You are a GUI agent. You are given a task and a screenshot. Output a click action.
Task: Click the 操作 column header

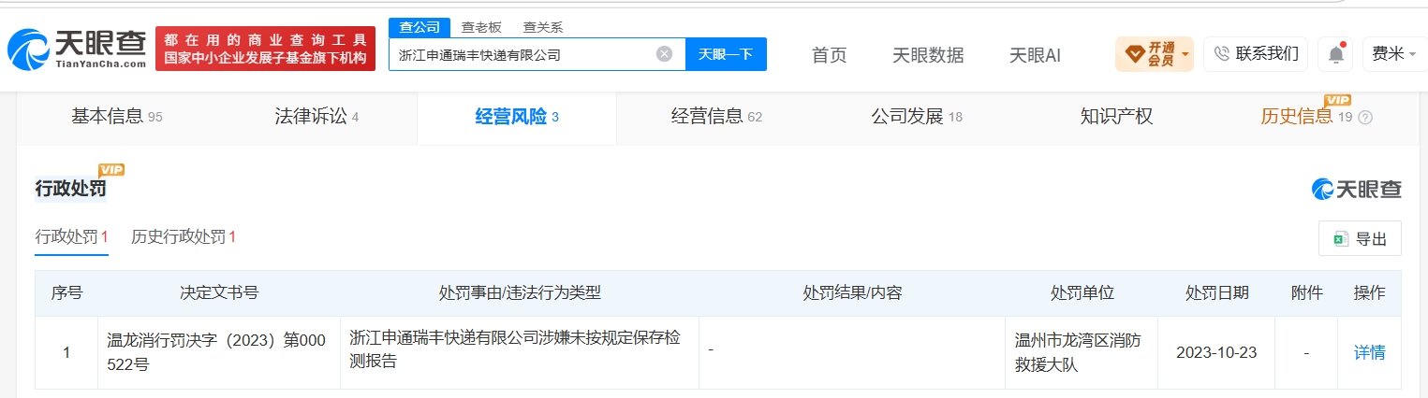click(1370, 293)
